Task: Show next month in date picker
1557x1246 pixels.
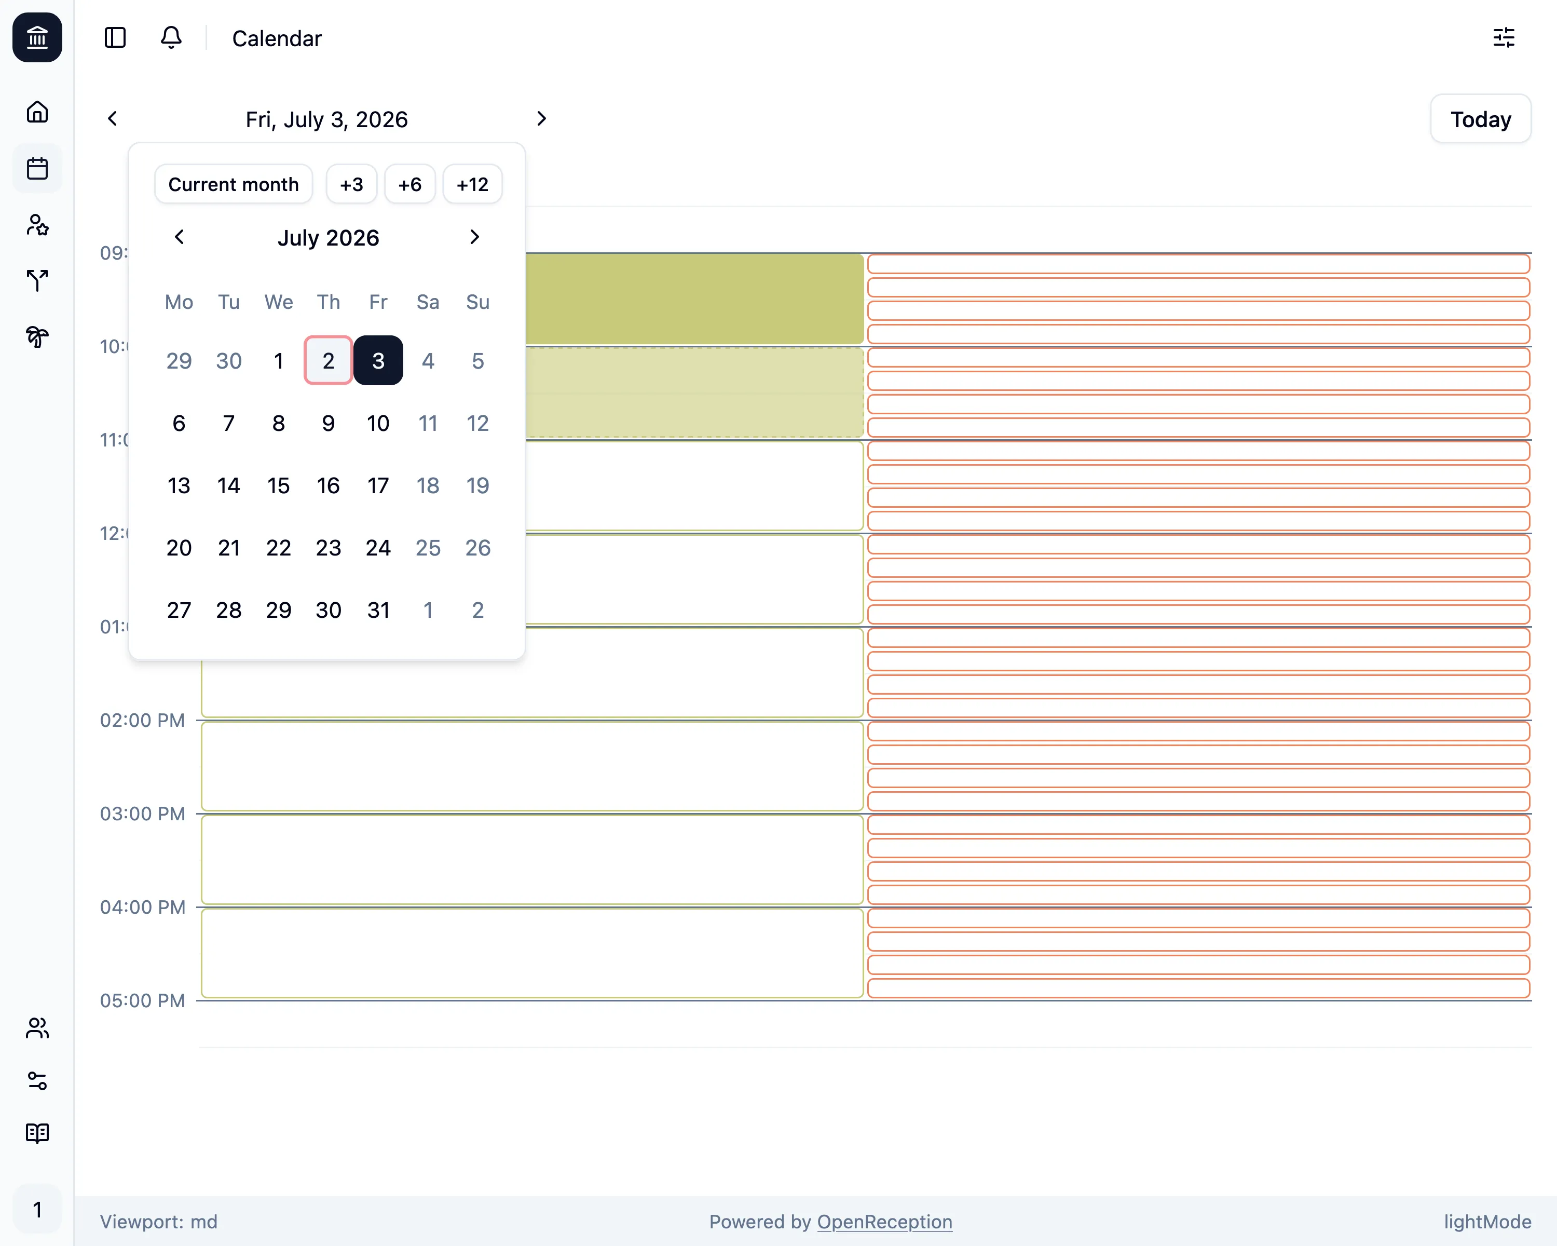Action: coord(474,237)
